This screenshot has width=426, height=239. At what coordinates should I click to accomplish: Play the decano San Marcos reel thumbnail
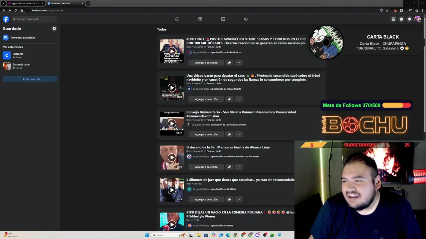tap(172, 157)
